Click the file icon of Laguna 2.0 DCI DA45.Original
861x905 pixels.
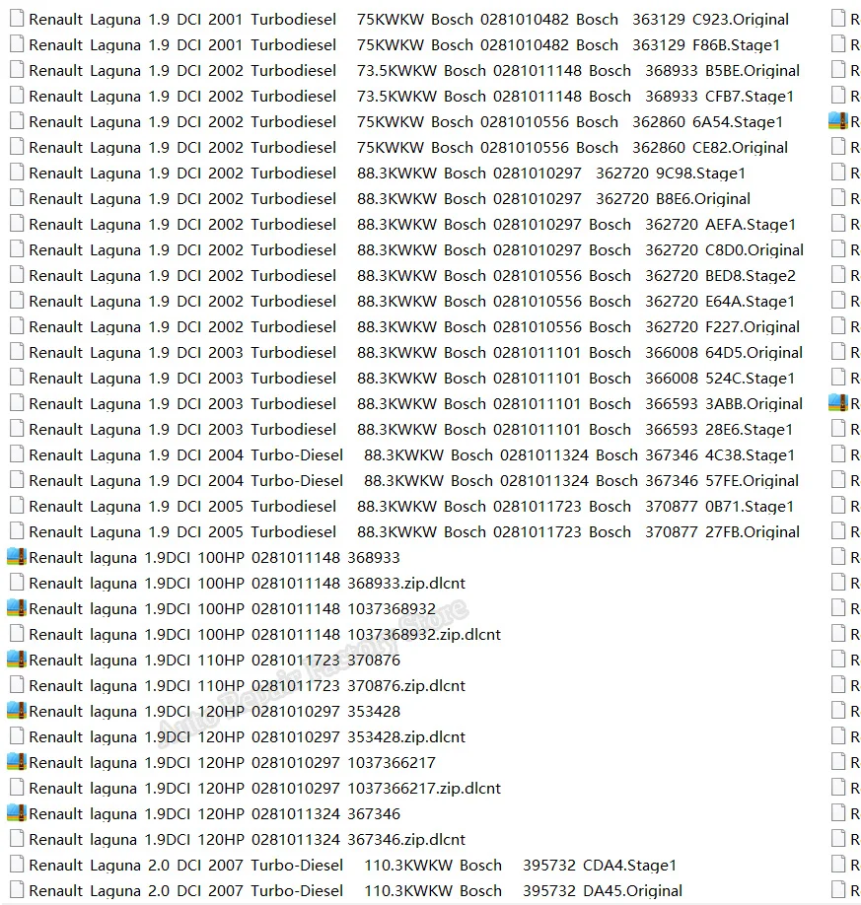pyautogui.click(x=17, y=890)
